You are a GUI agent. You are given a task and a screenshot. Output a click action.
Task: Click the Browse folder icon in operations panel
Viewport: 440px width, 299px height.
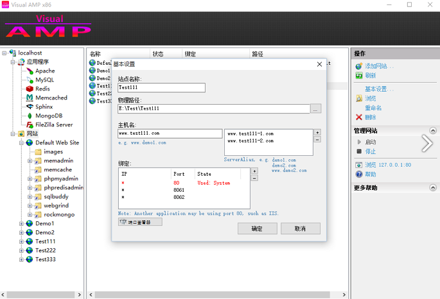(359, 98)
